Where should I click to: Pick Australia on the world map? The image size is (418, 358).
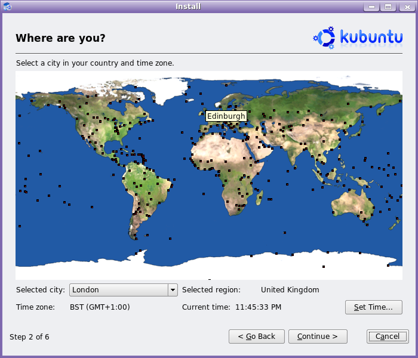click(352, 203)
